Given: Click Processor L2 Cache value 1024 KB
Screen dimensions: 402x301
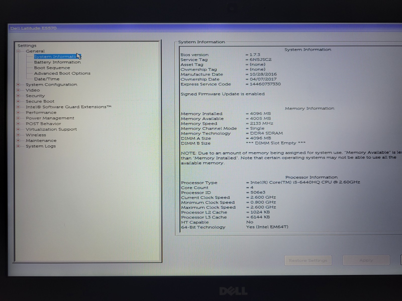Looking at the screenshot, I should coord(260,212).
